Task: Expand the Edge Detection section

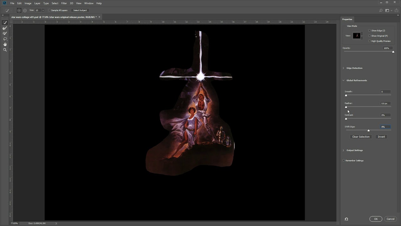Action: pyautogui.click(x=343, y=68)
